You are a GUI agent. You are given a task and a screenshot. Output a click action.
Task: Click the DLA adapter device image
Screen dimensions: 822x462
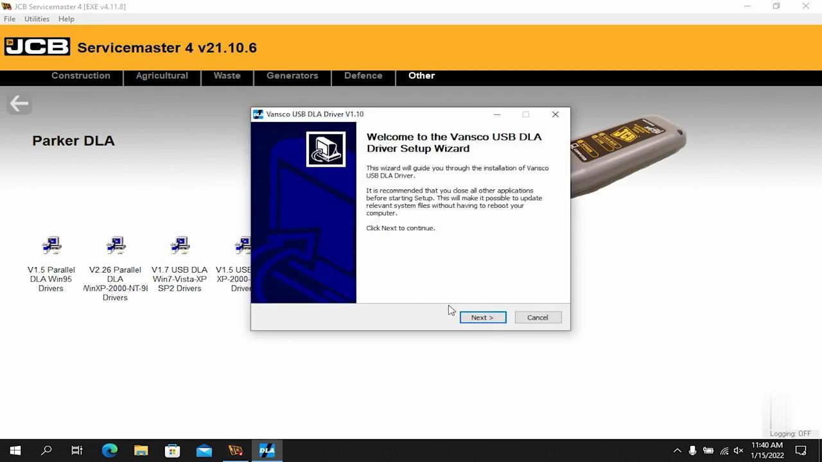(x=628, y=156)
